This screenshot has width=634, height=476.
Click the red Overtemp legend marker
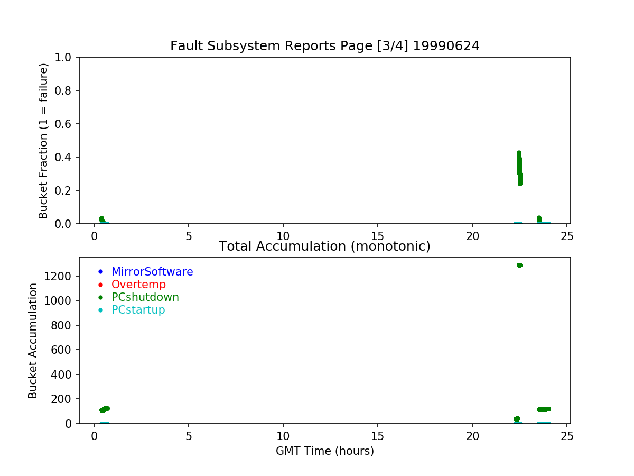pyautogui.click(x=100, y=285)
